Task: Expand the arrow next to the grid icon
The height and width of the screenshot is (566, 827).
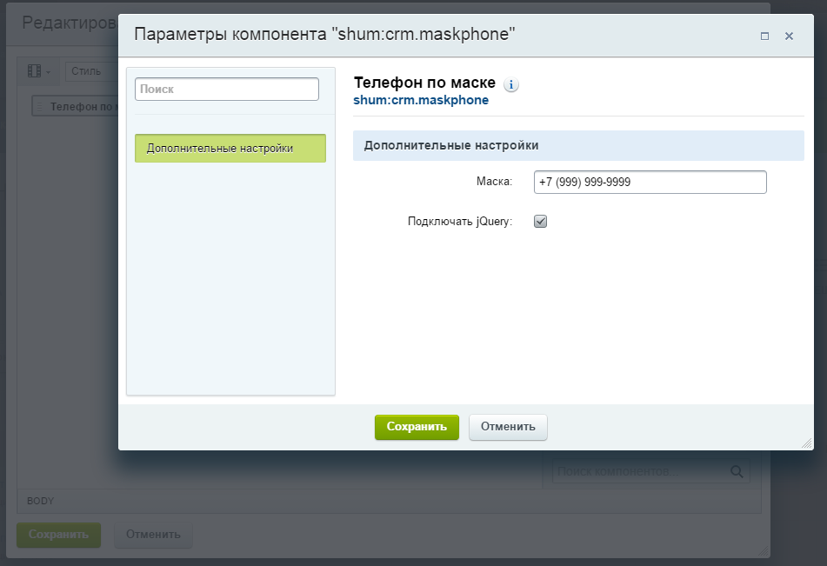Action: point(49,71)
